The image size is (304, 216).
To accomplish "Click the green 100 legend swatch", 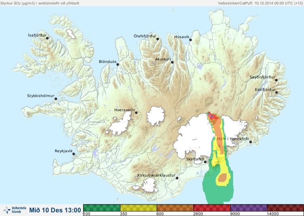I will tap(102, 208).
